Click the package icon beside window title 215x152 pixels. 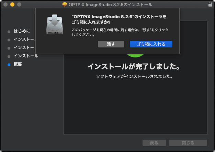(65, 4)
